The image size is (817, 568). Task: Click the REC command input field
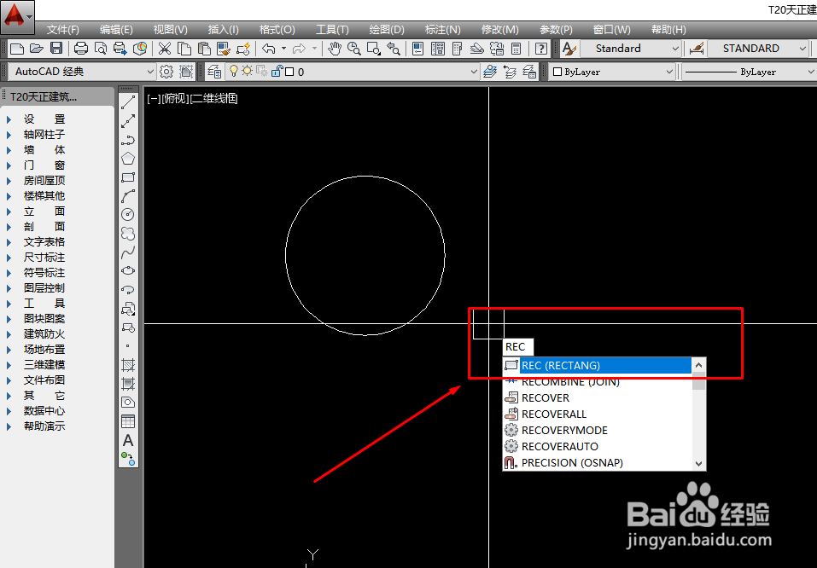pyautogui.click(x=517, y=347)
